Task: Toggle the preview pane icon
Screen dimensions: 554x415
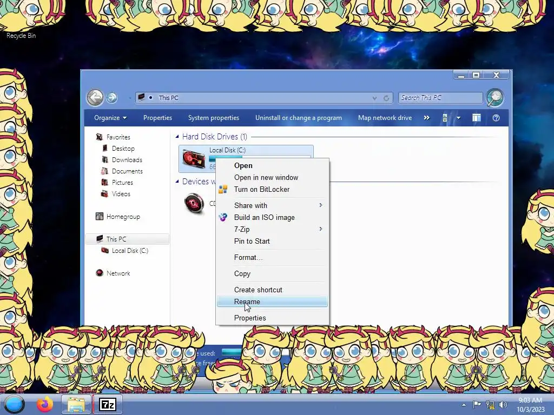Action: coord(476,118)
